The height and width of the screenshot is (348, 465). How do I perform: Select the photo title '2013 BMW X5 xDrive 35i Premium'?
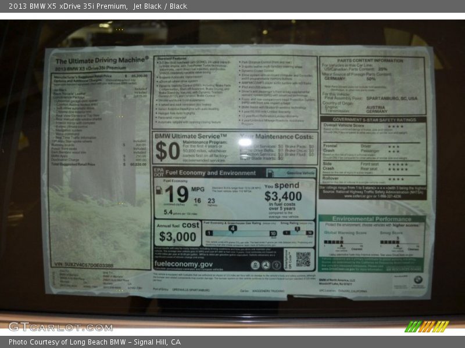pyautogui.click(x=68, y=6)
